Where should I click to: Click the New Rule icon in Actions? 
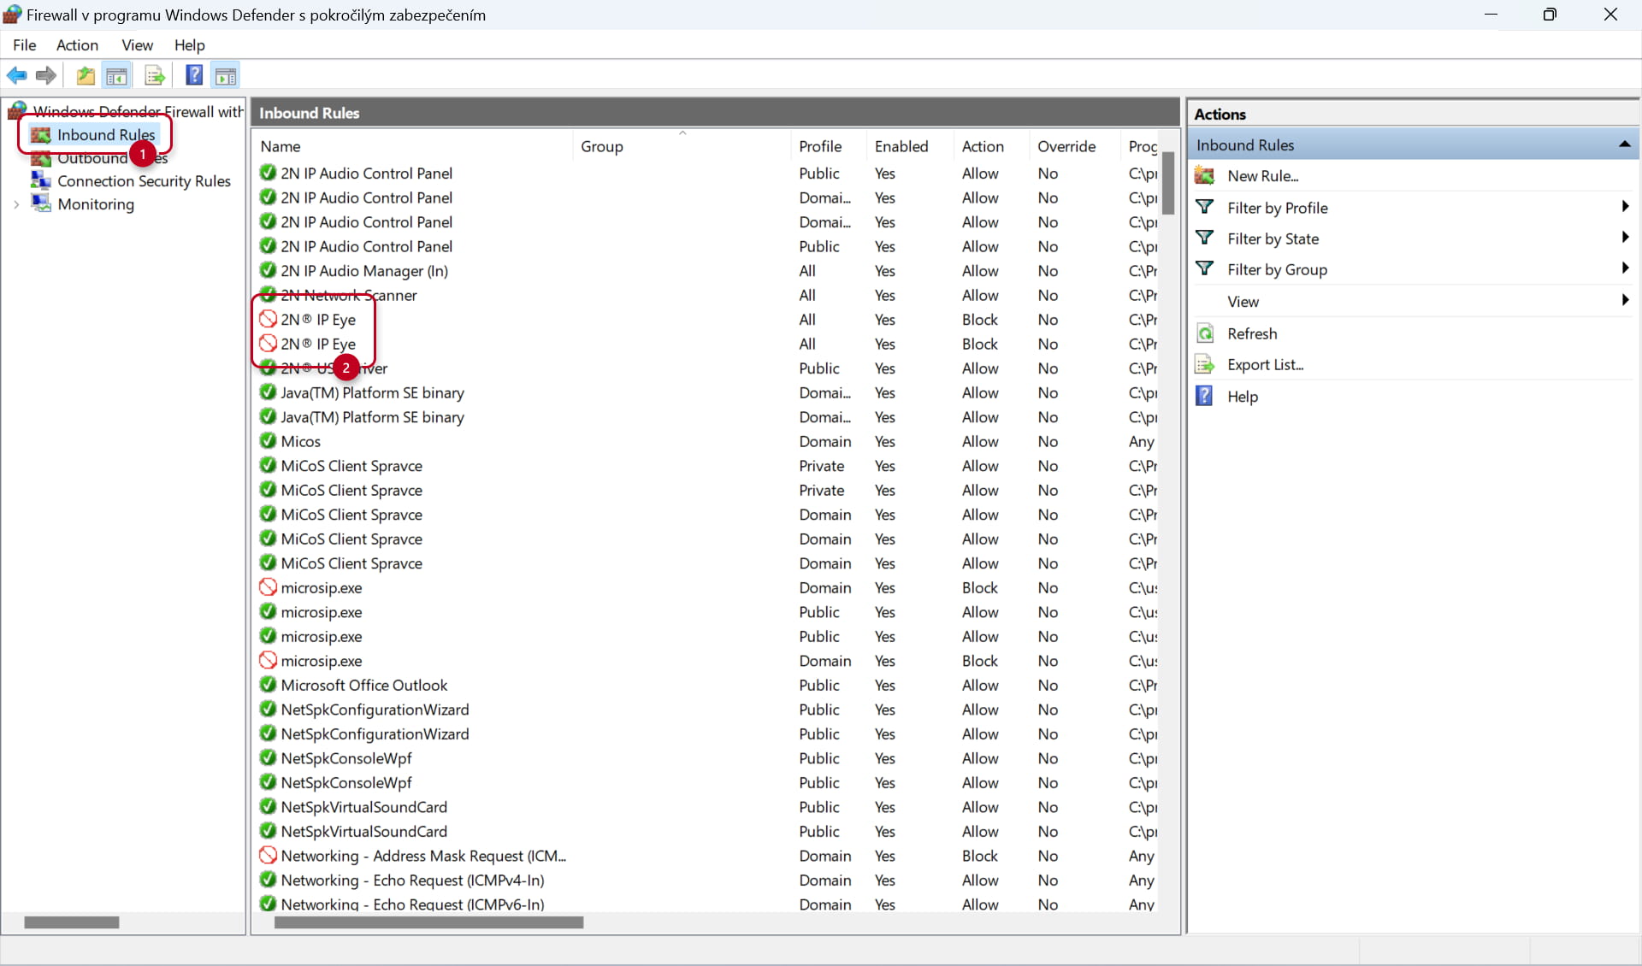1204,176
